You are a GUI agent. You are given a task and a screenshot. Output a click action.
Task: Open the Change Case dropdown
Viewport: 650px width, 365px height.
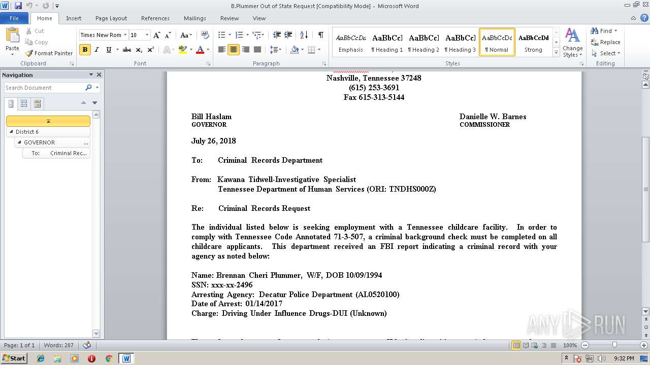[186, 35]
